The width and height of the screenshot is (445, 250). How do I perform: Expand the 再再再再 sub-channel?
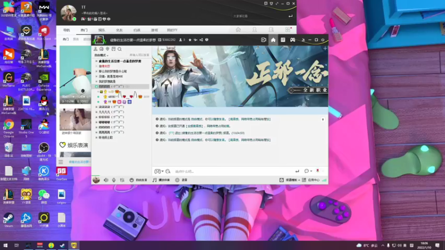pyautogui.click(x=96, y=132)
